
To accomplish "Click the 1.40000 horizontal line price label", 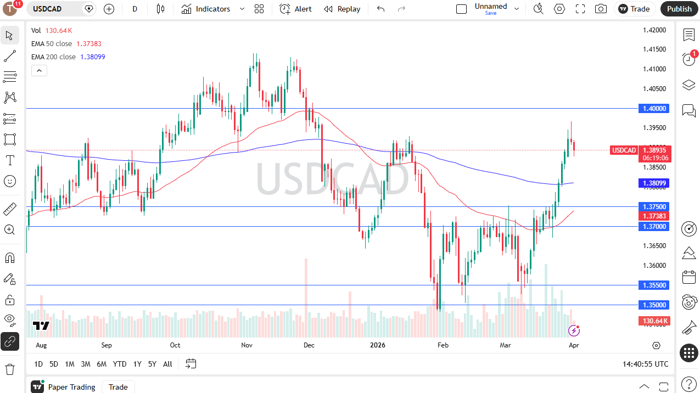I will click(654, 109).
